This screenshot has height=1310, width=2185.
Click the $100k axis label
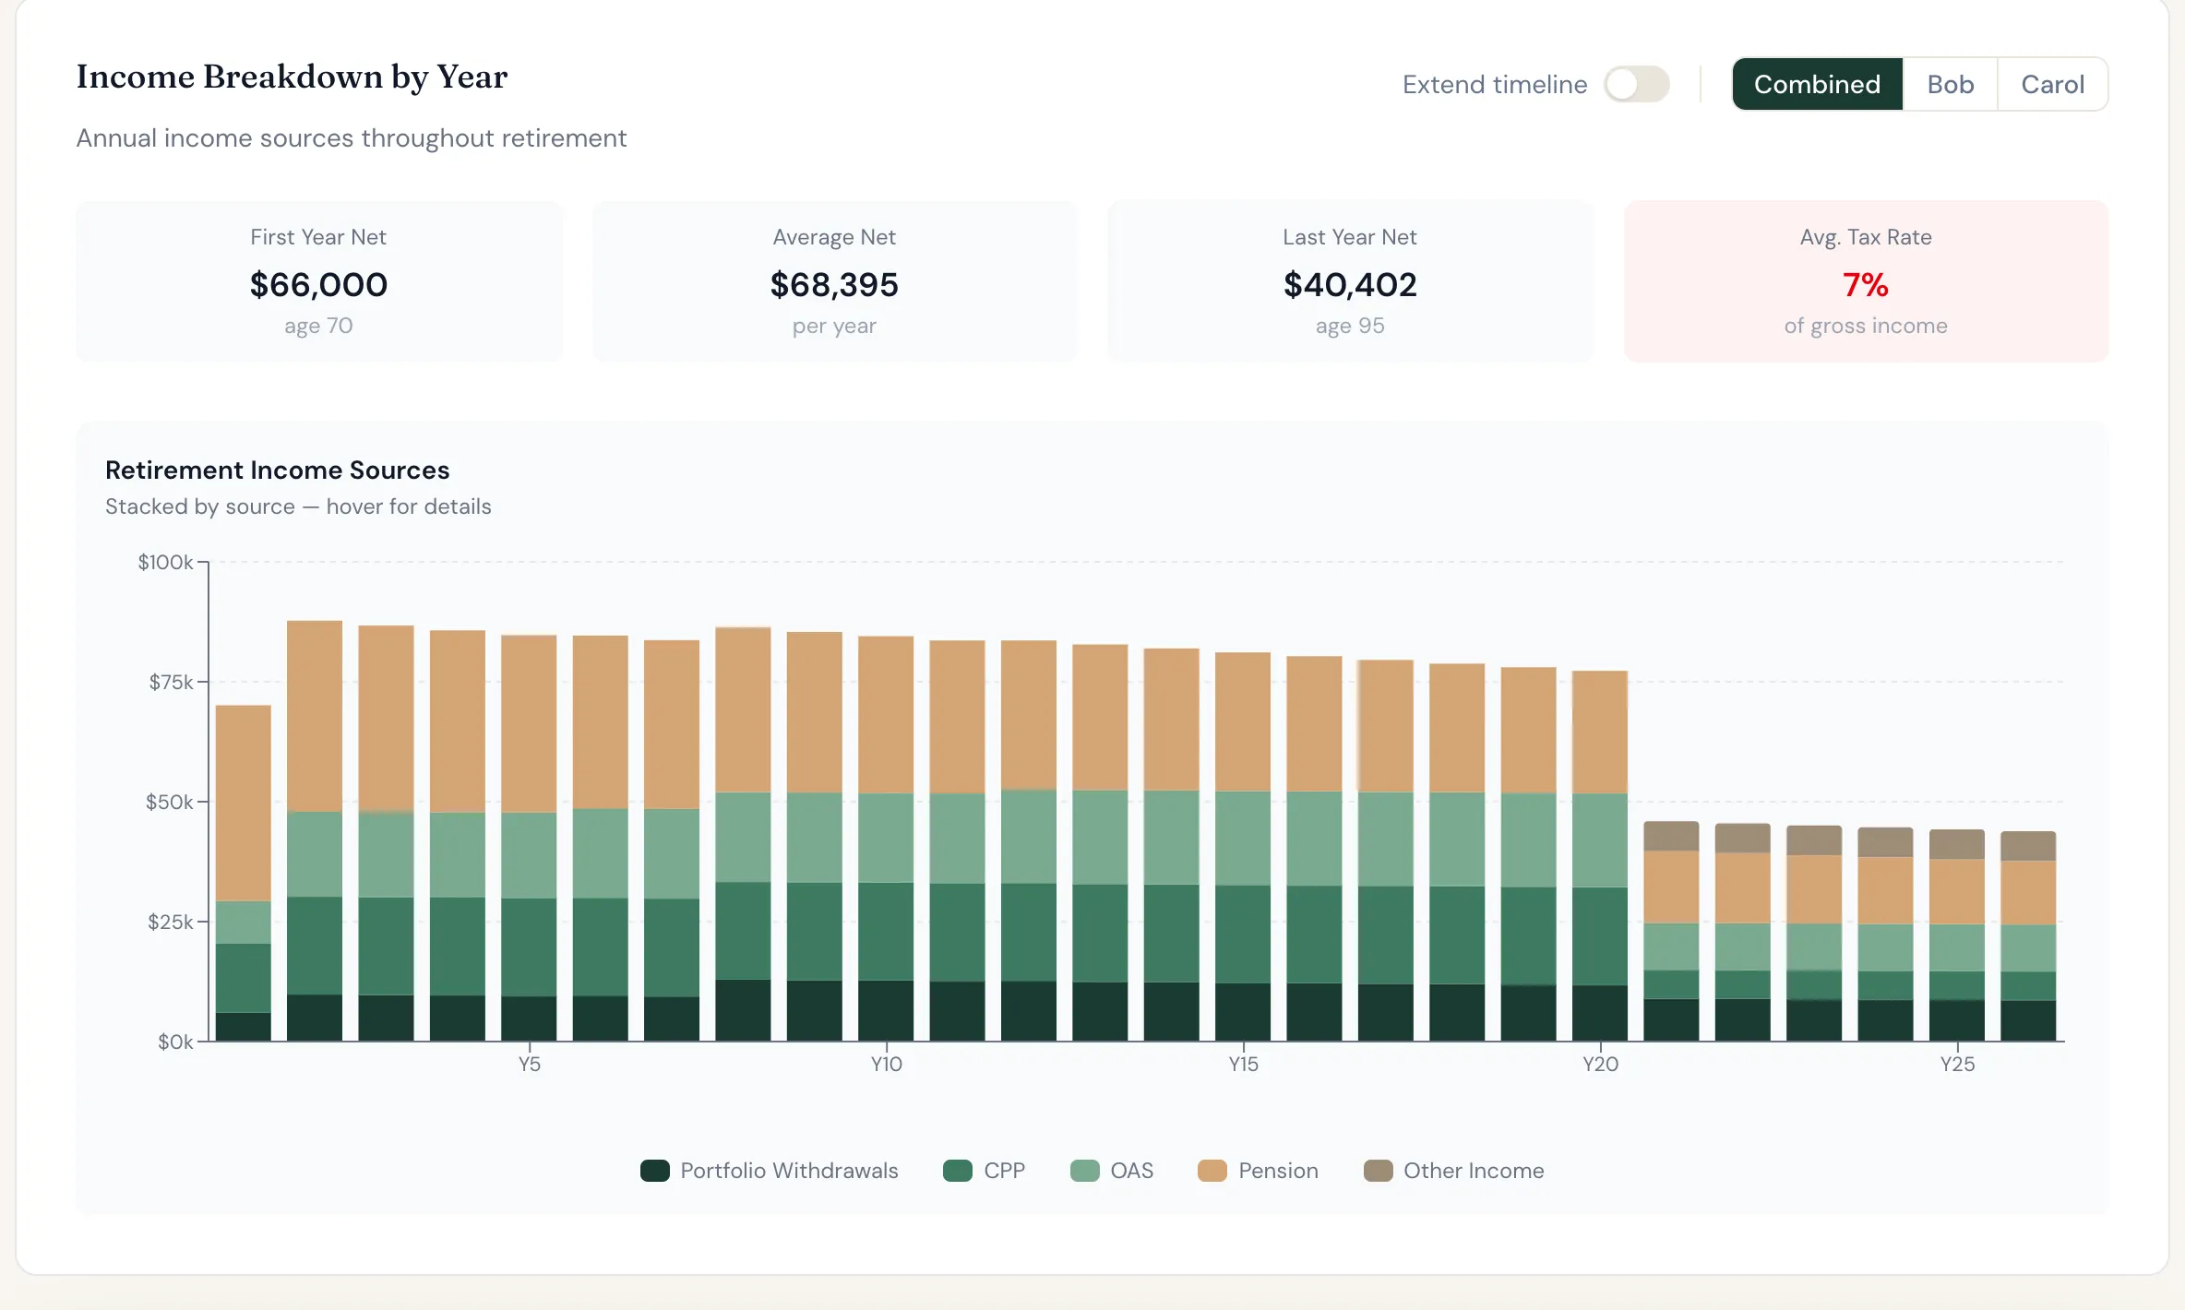165,562
